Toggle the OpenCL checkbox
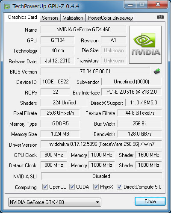 pos(45,186)
